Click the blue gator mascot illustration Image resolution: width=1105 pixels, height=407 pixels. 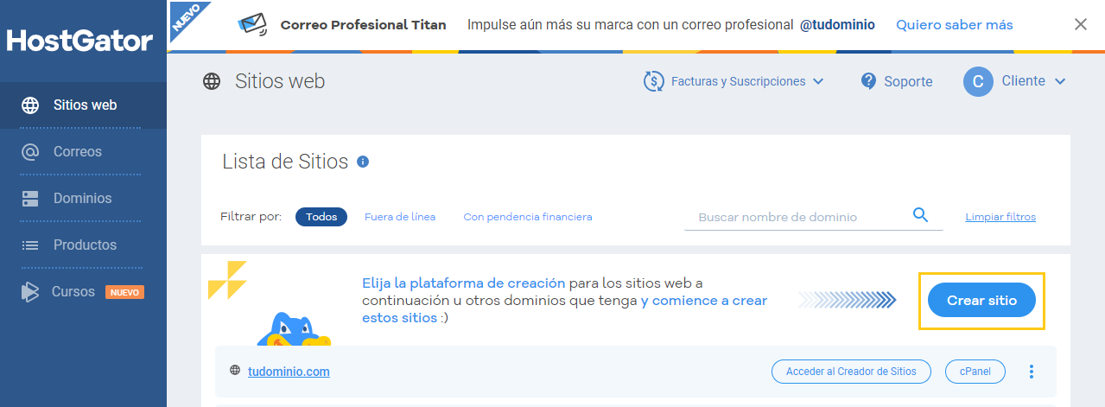point(294,328)
